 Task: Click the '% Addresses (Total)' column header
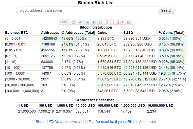(78, 33)
